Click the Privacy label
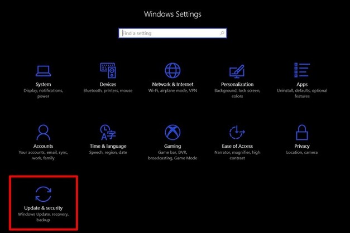 click(302, 146)
